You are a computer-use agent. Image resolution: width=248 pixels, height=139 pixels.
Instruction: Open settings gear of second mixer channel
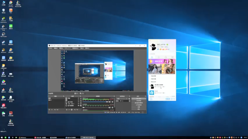tap(113, 107)
